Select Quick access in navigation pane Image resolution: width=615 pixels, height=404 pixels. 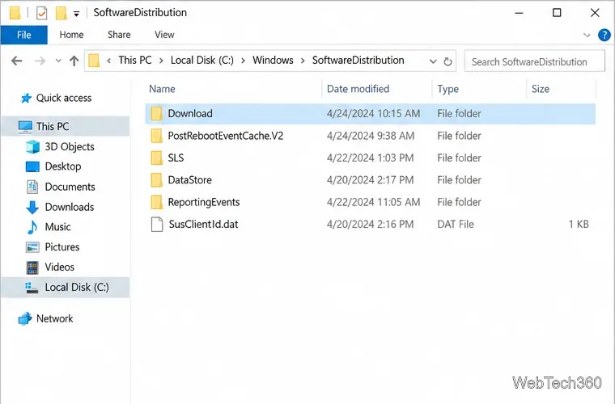(x=64, y=98)
